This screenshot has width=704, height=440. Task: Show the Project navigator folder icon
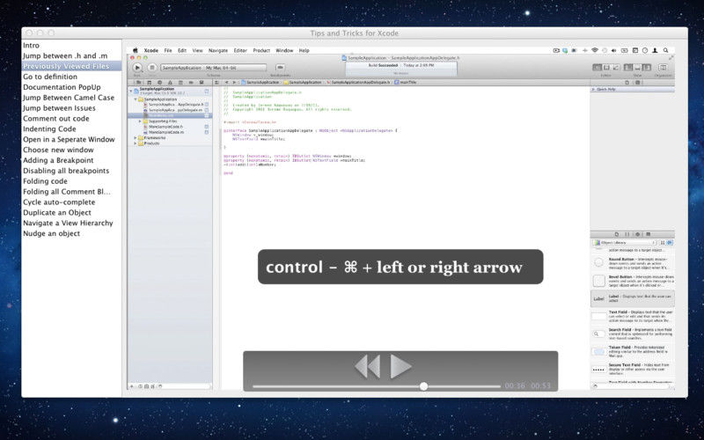pos(139,83)
